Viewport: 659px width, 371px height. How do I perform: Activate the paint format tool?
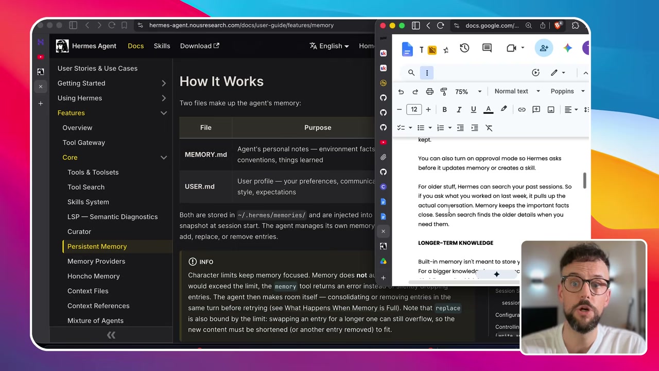pyautogui.click(x=444, y=92)
